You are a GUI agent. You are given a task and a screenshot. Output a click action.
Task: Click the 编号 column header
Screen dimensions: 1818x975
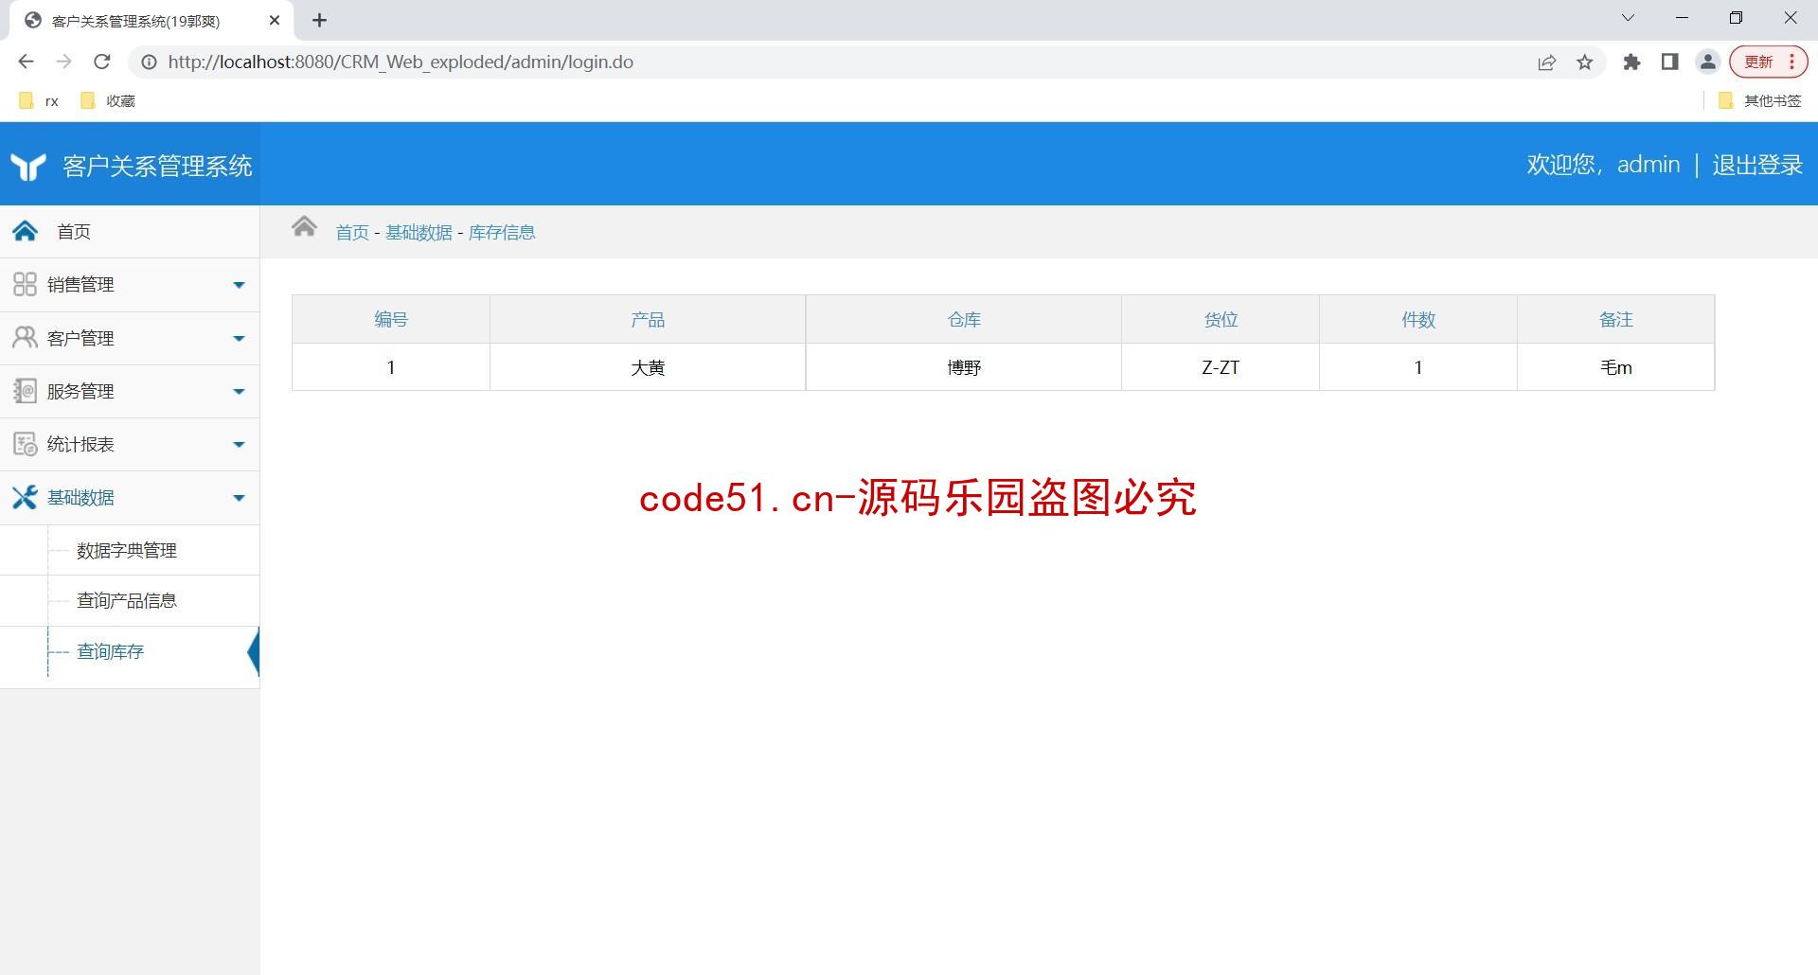[x=391, y=320]
